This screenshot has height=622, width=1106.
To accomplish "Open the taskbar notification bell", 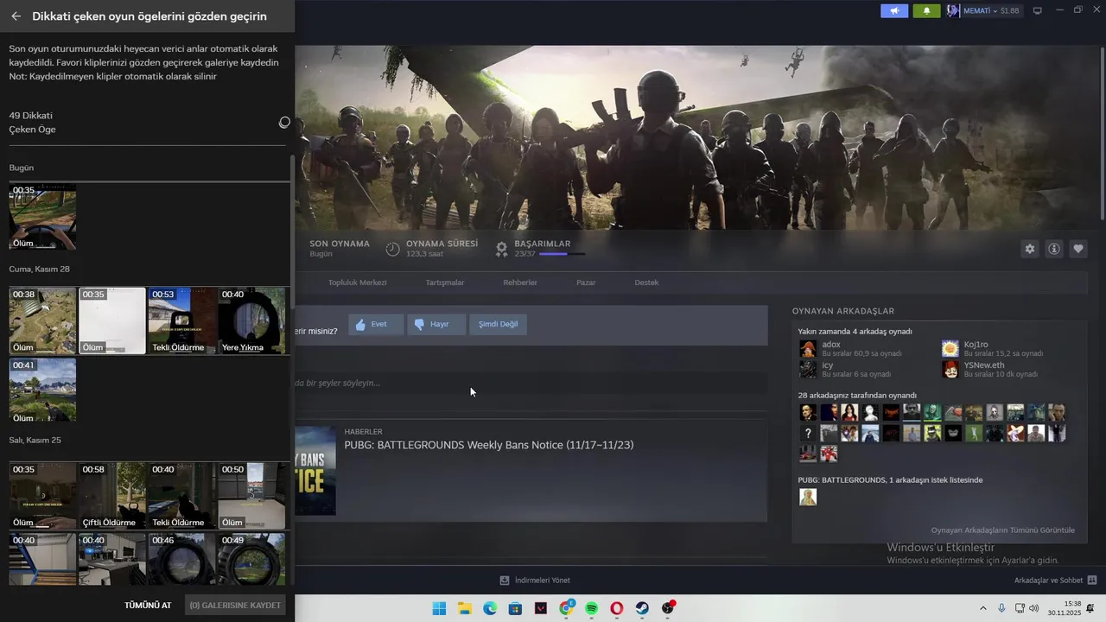I will click(1090, 608).
